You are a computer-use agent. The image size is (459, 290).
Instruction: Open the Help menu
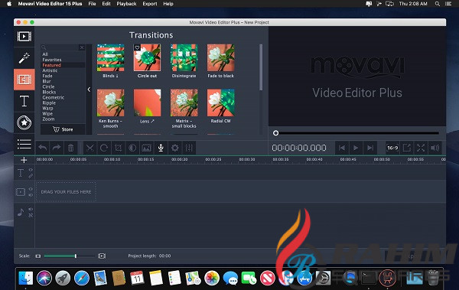tap(168, 4)
